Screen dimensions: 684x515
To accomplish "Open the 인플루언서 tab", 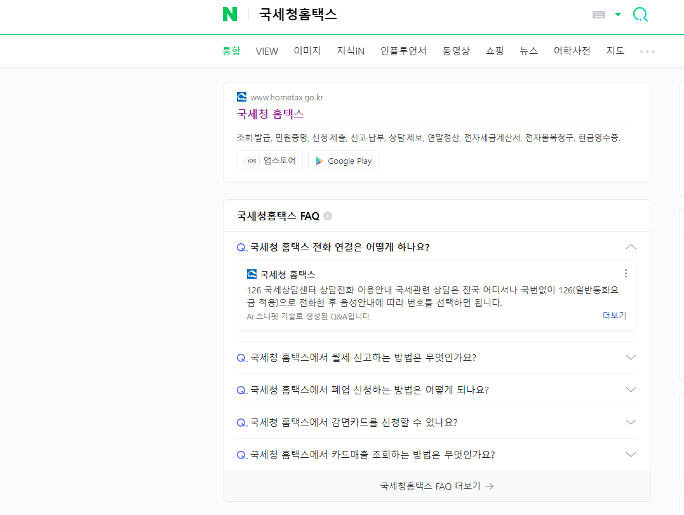I will click(403, 51).
